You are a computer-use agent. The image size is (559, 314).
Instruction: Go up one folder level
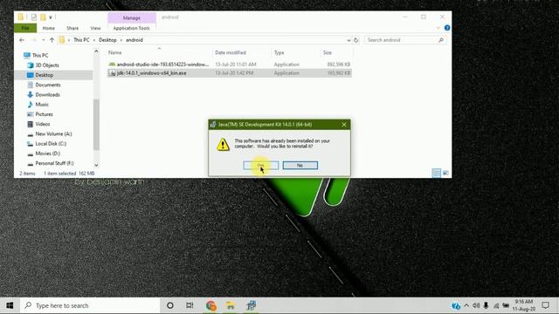pos(52,40)
